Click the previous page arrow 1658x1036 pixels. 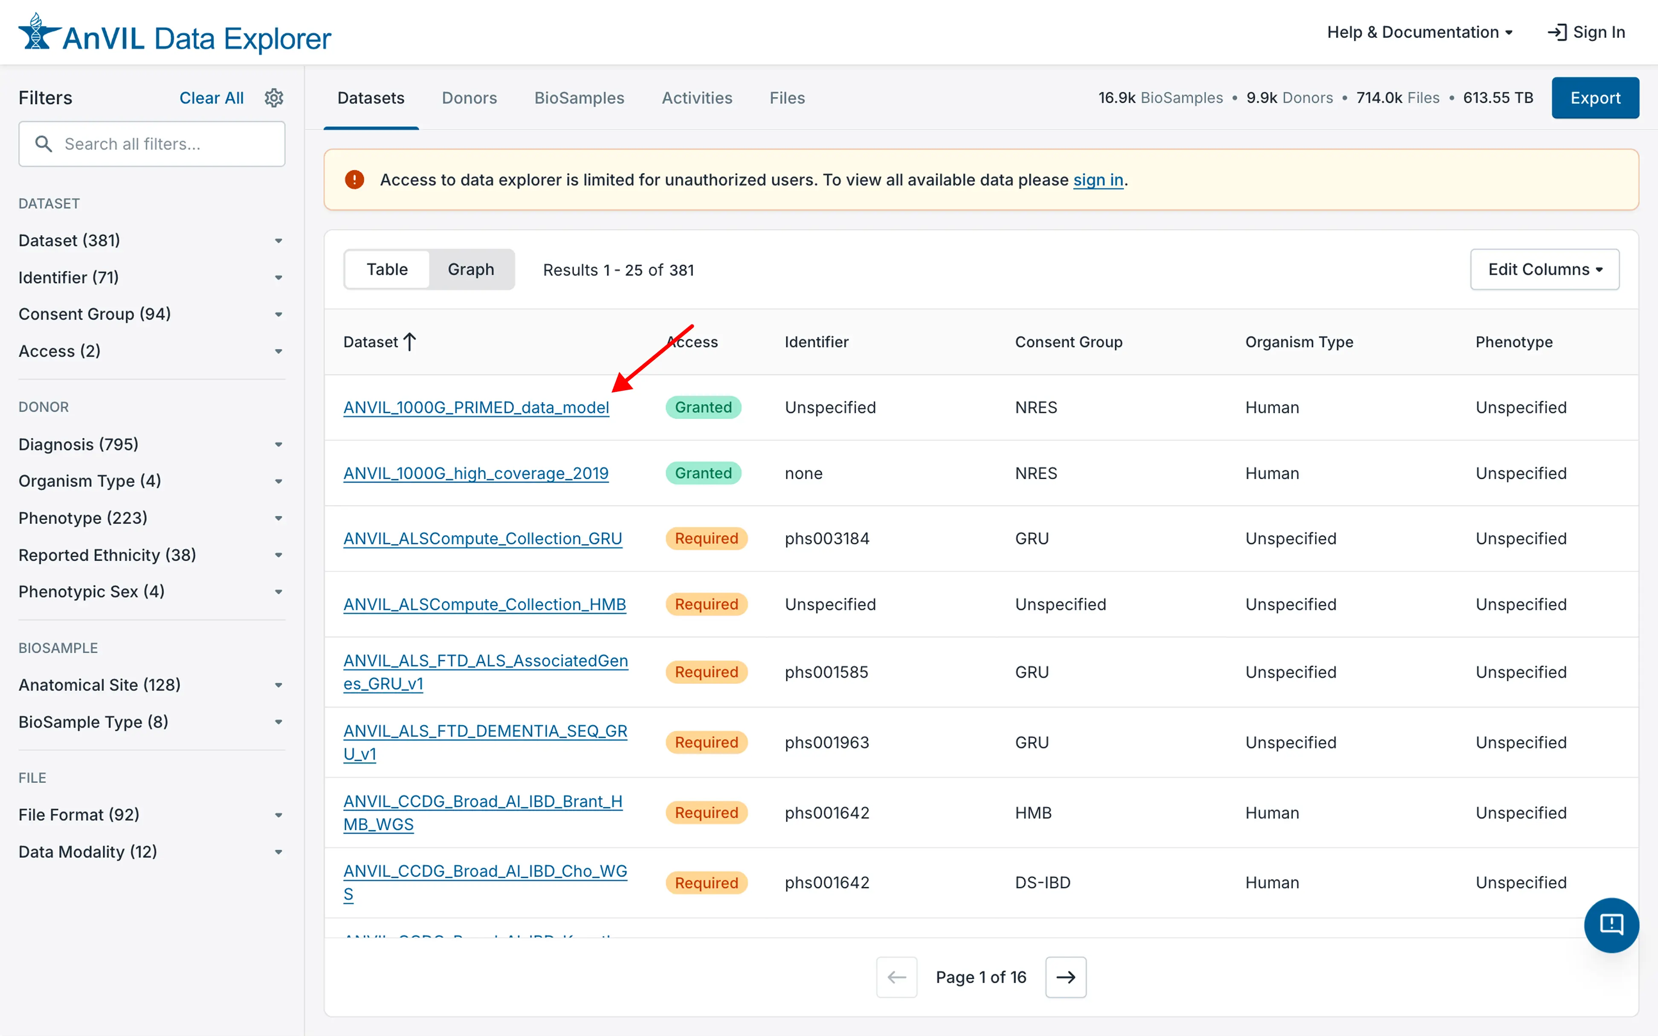point(897,977)
